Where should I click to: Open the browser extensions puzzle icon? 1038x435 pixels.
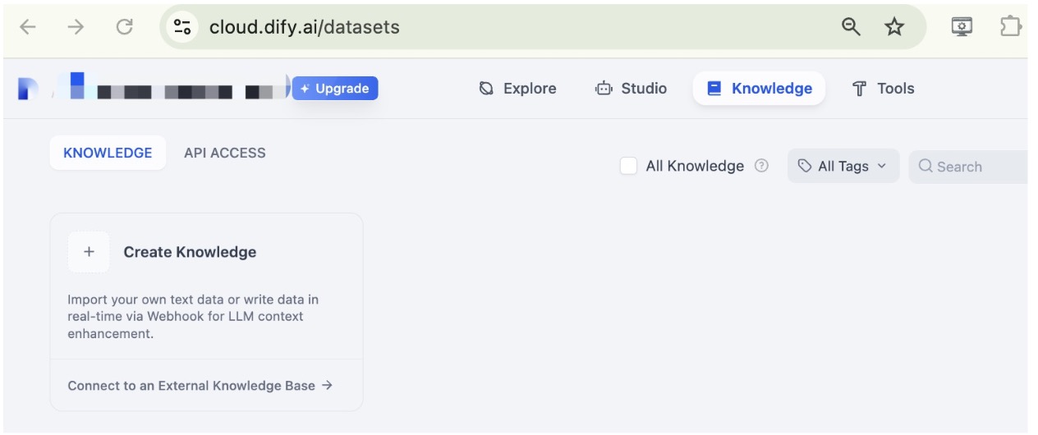pyautogui.click(x=1010, y=27)
